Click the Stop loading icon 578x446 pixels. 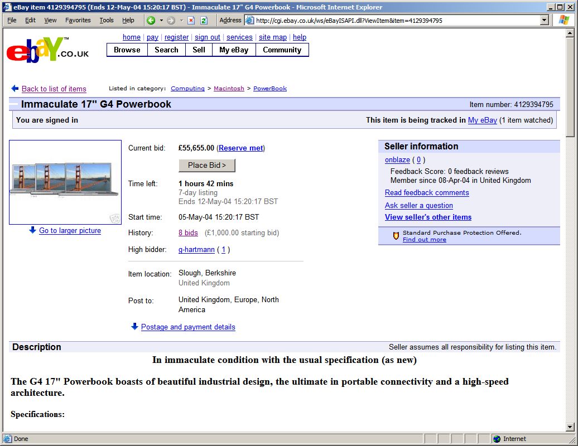(x=191, y=20)
